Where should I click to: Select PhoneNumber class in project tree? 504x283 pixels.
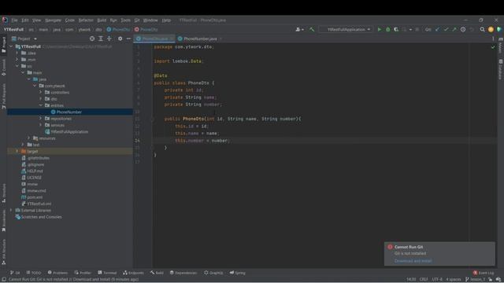[70, 112]
